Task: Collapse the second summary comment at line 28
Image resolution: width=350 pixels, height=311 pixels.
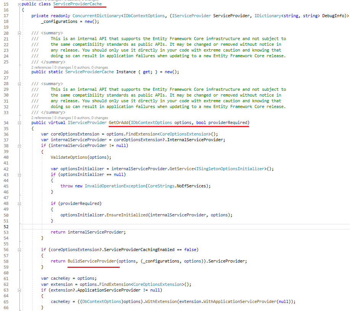Action: click(19, 84)
